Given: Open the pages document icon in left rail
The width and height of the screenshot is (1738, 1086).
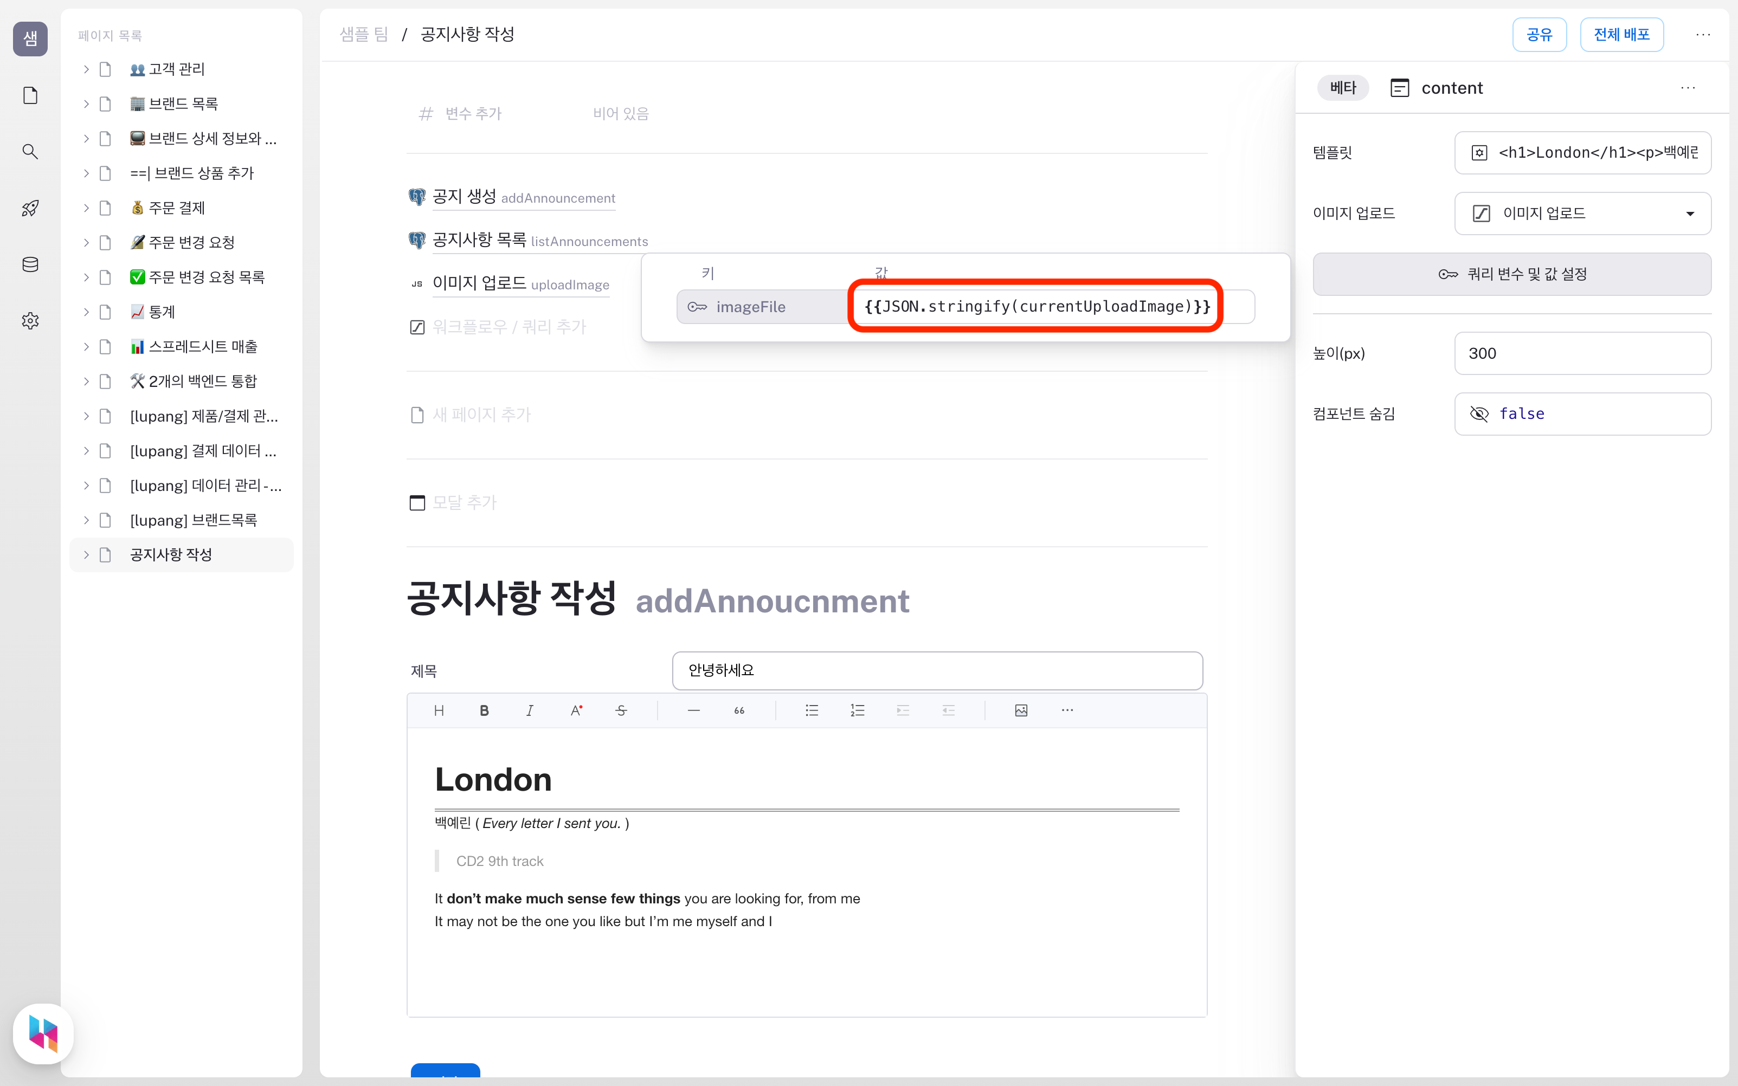Looking at the screenshot, I should 30,95.
